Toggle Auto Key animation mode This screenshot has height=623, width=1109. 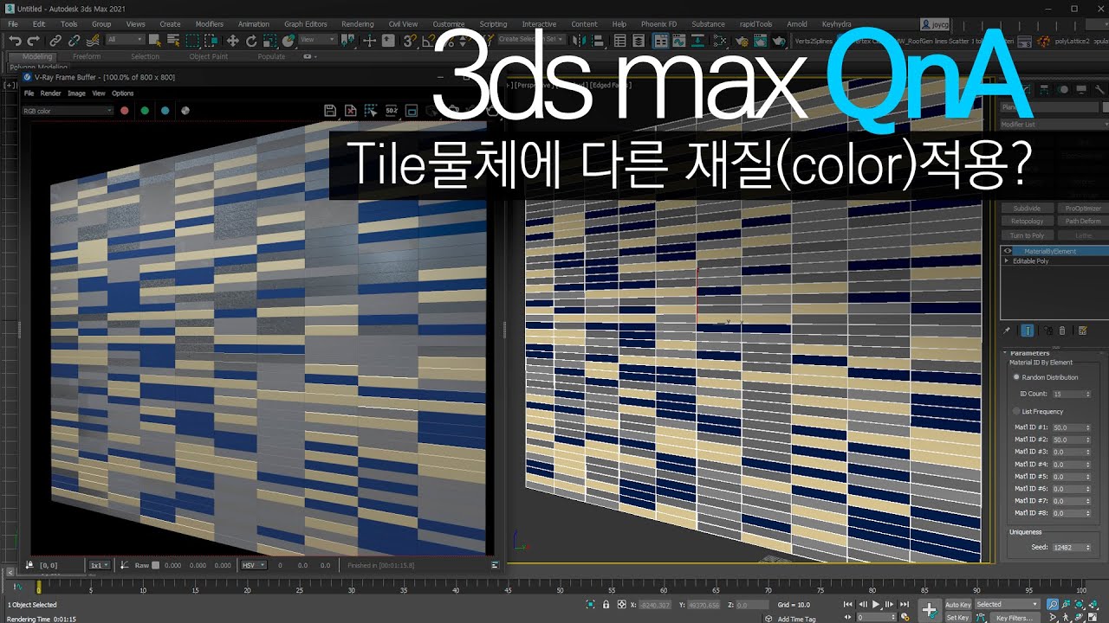(957, 605)
